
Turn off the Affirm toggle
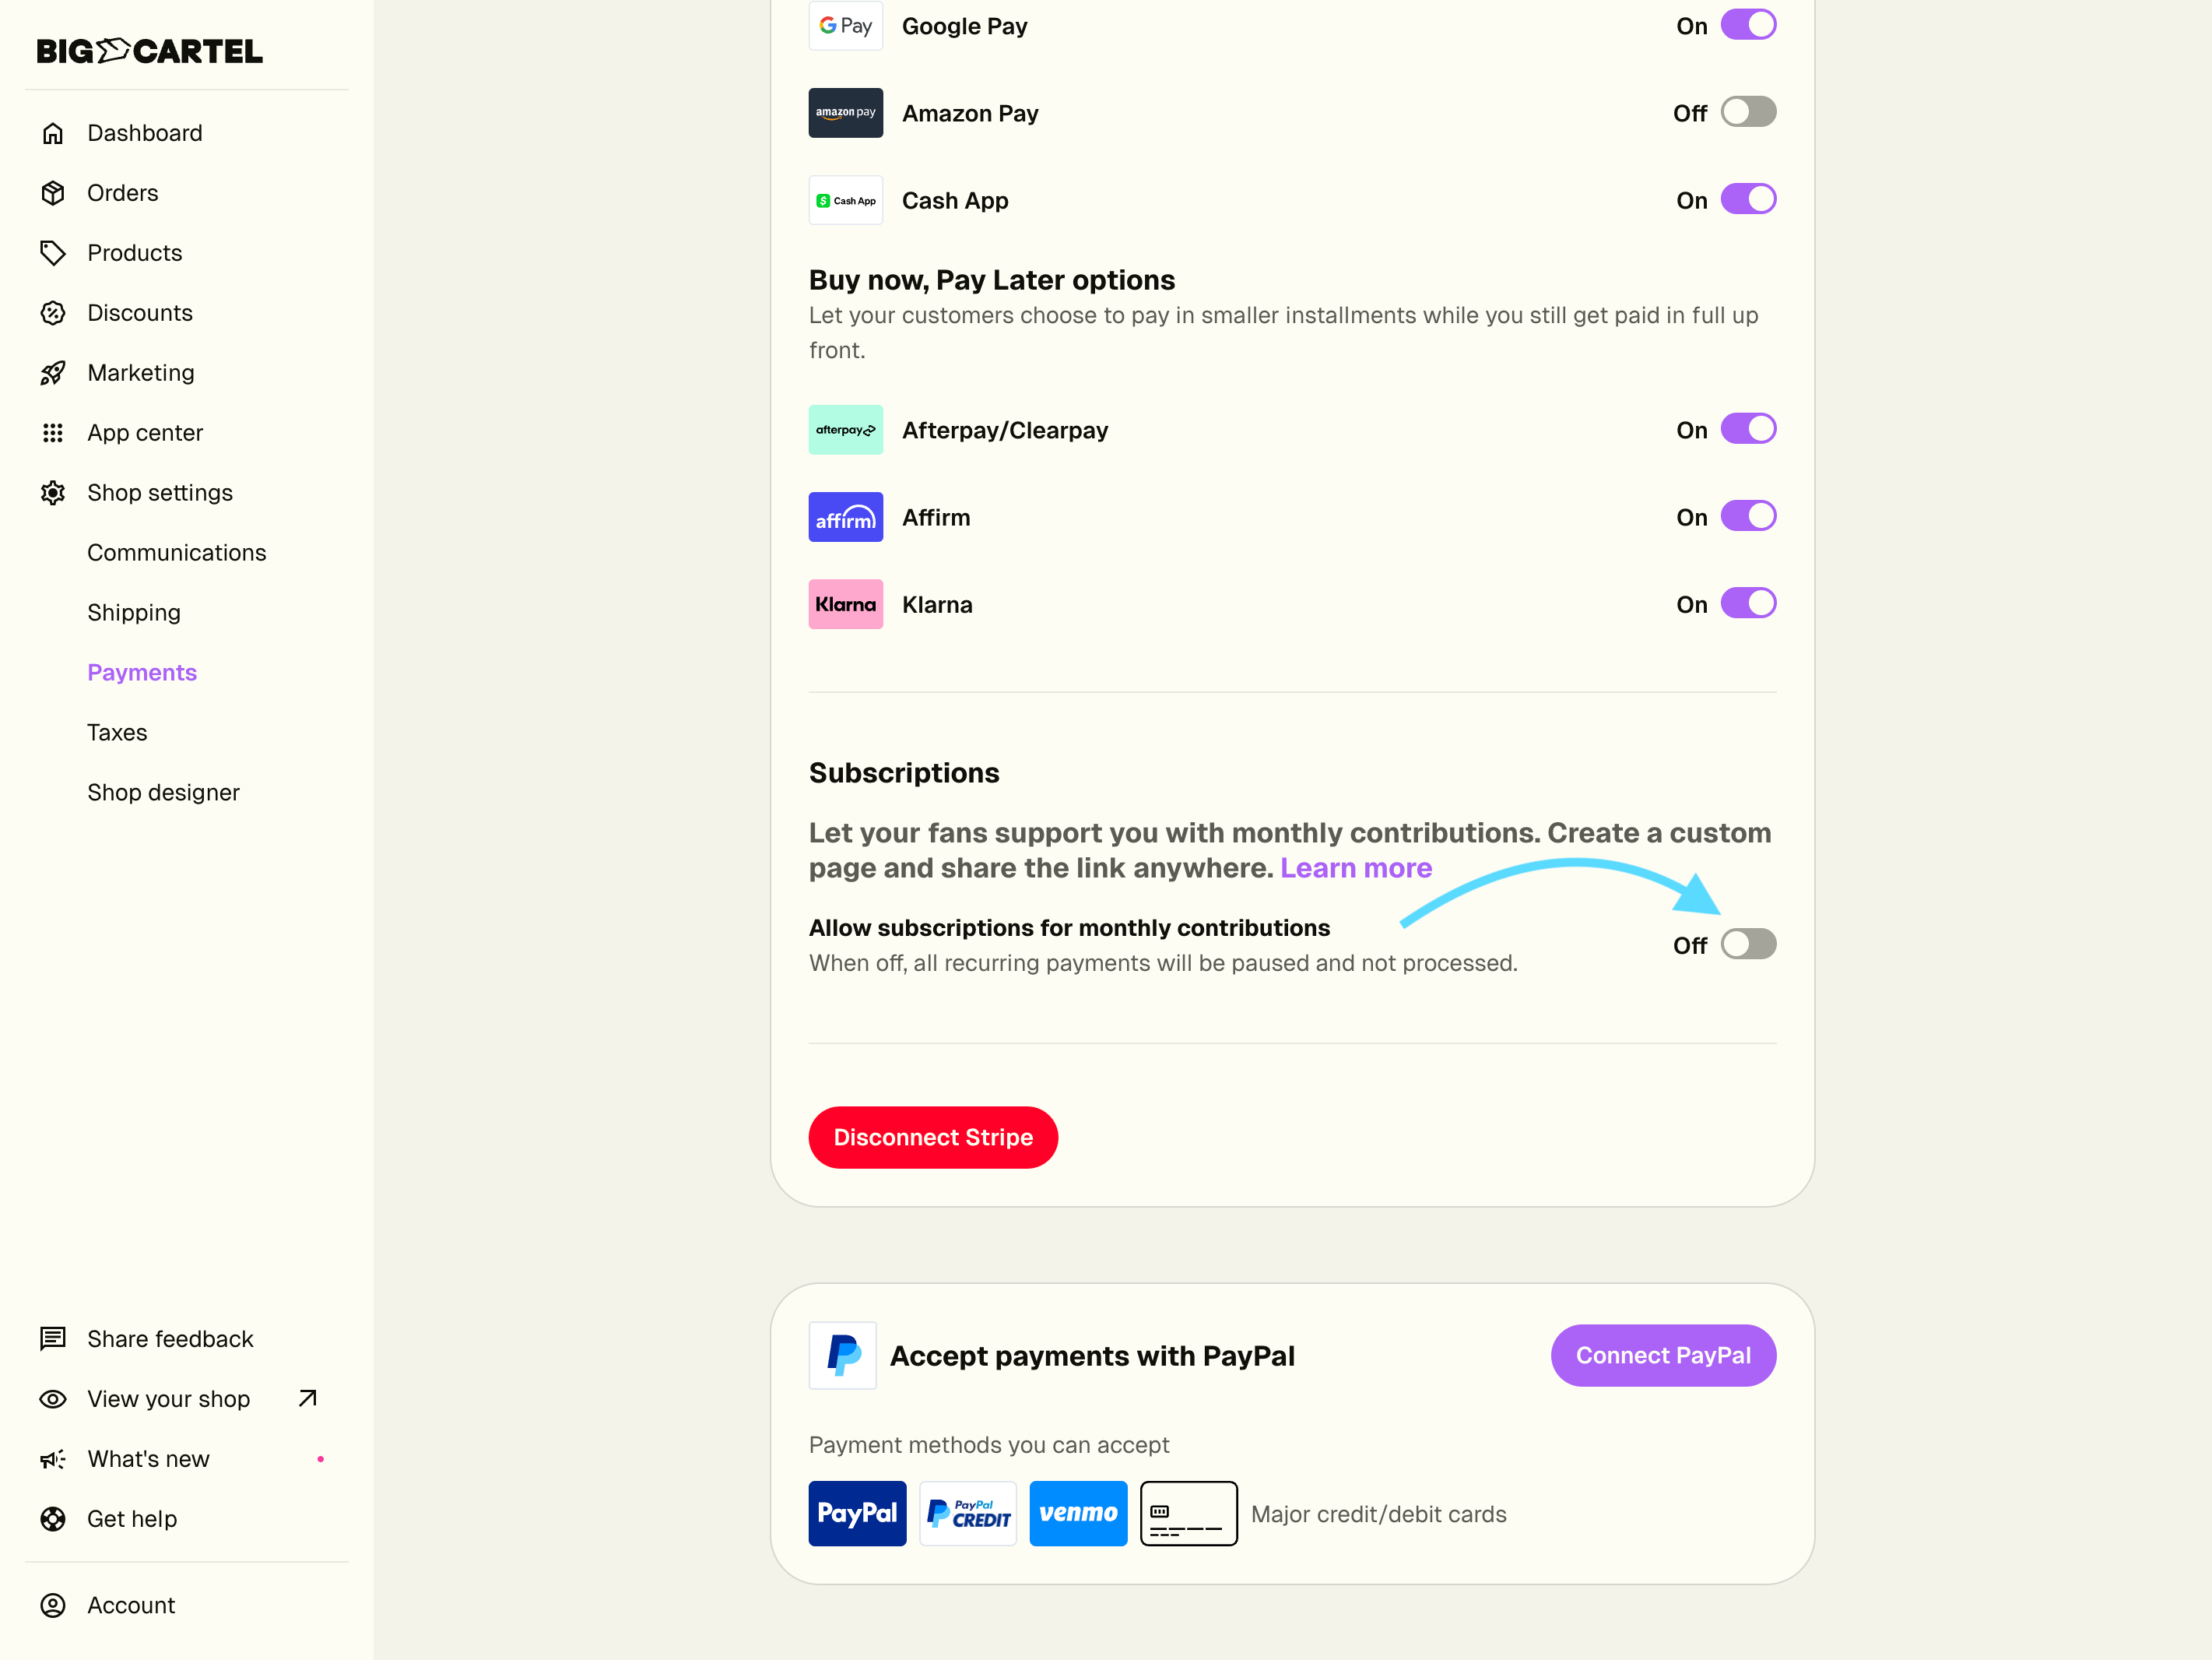coord(1748,517)
